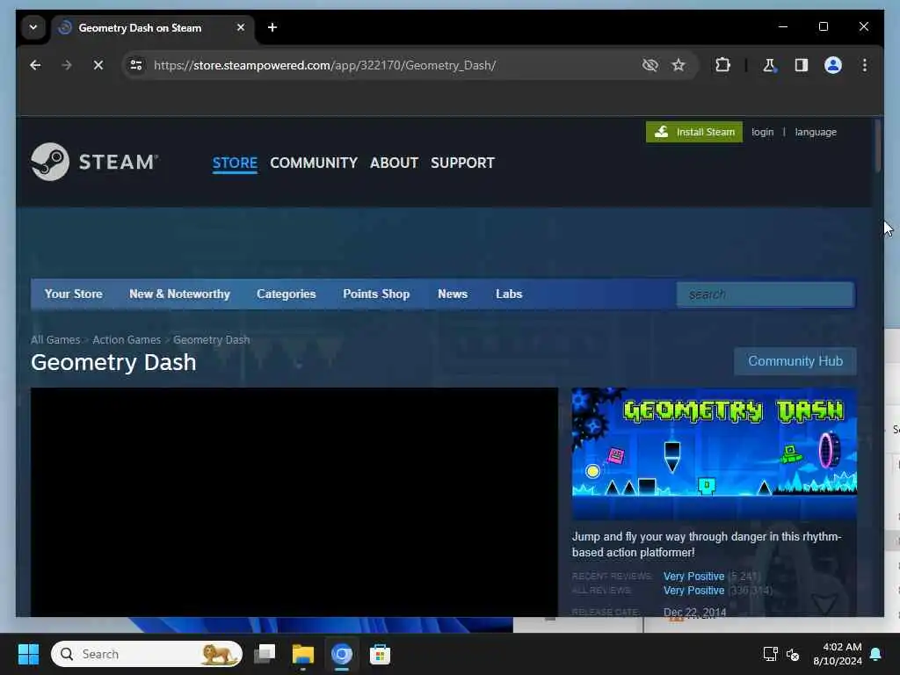
Task: Click the browser forward arrow
Action: click(x=67, y=65)
